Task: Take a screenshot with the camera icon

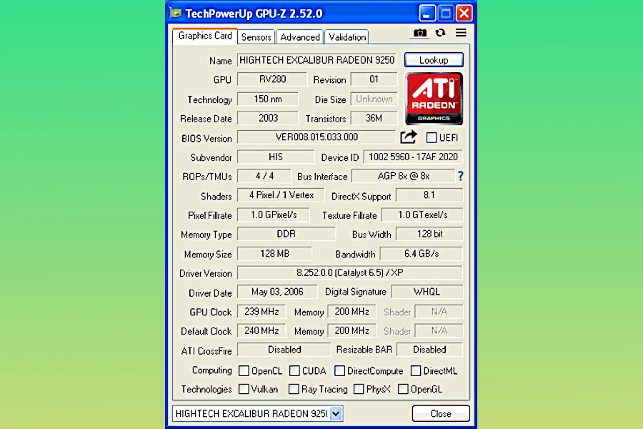Action: click(419, 33)
